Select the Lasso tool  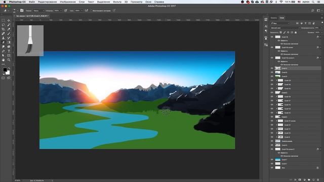click(x=4, y=25)
